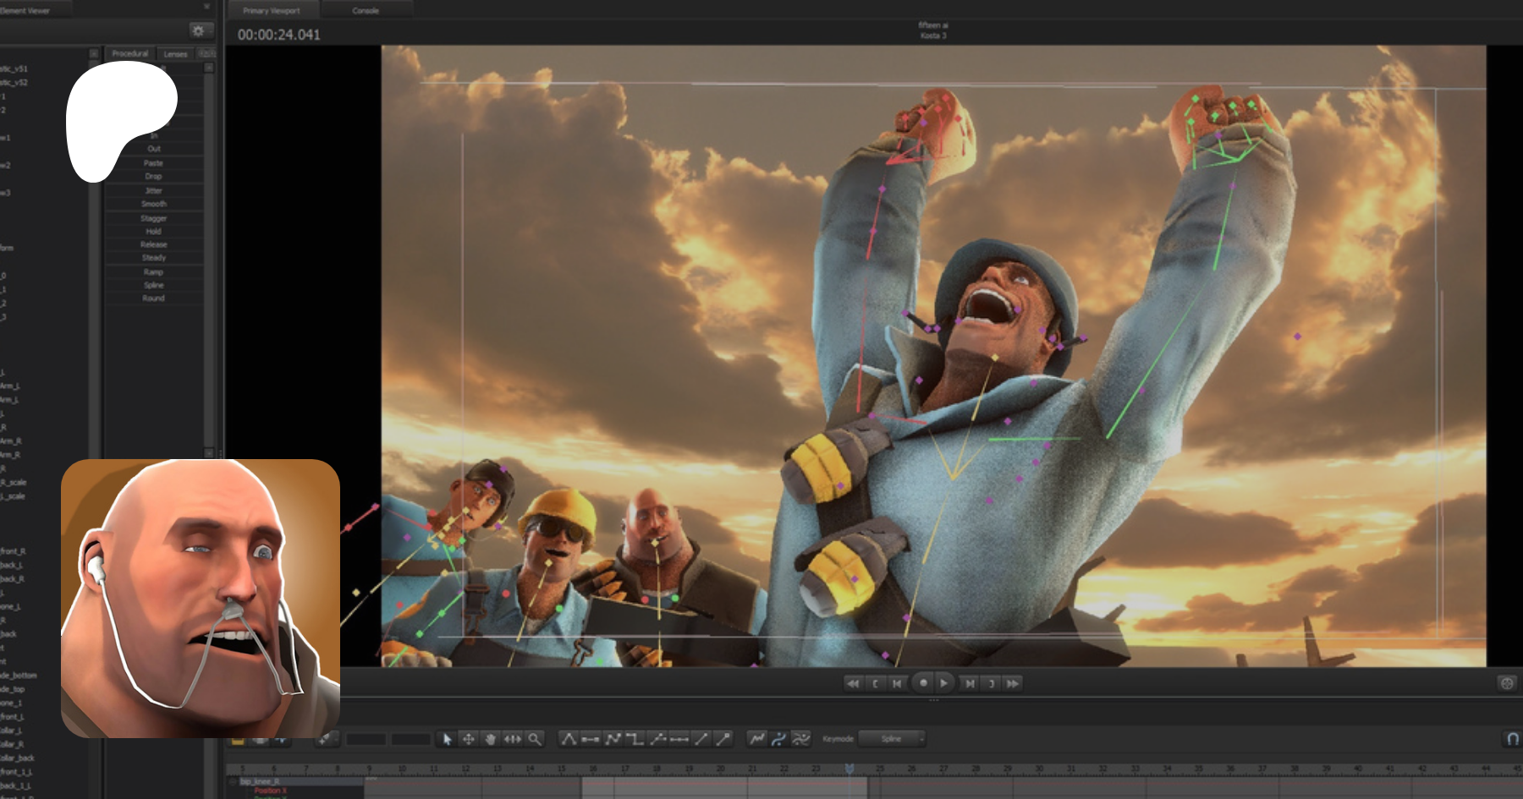Screen dimensions: 1523x799
Task: Toggle the magnet snap icon at timeline right
Action: tap(1511, 739)
